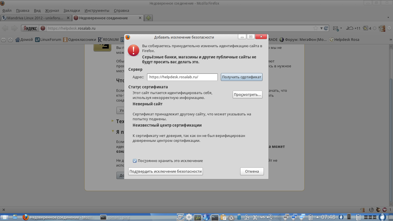Click the ABP add-on icon in status bar
Viewport: 393px width, 221px height.
pos(384,210)
